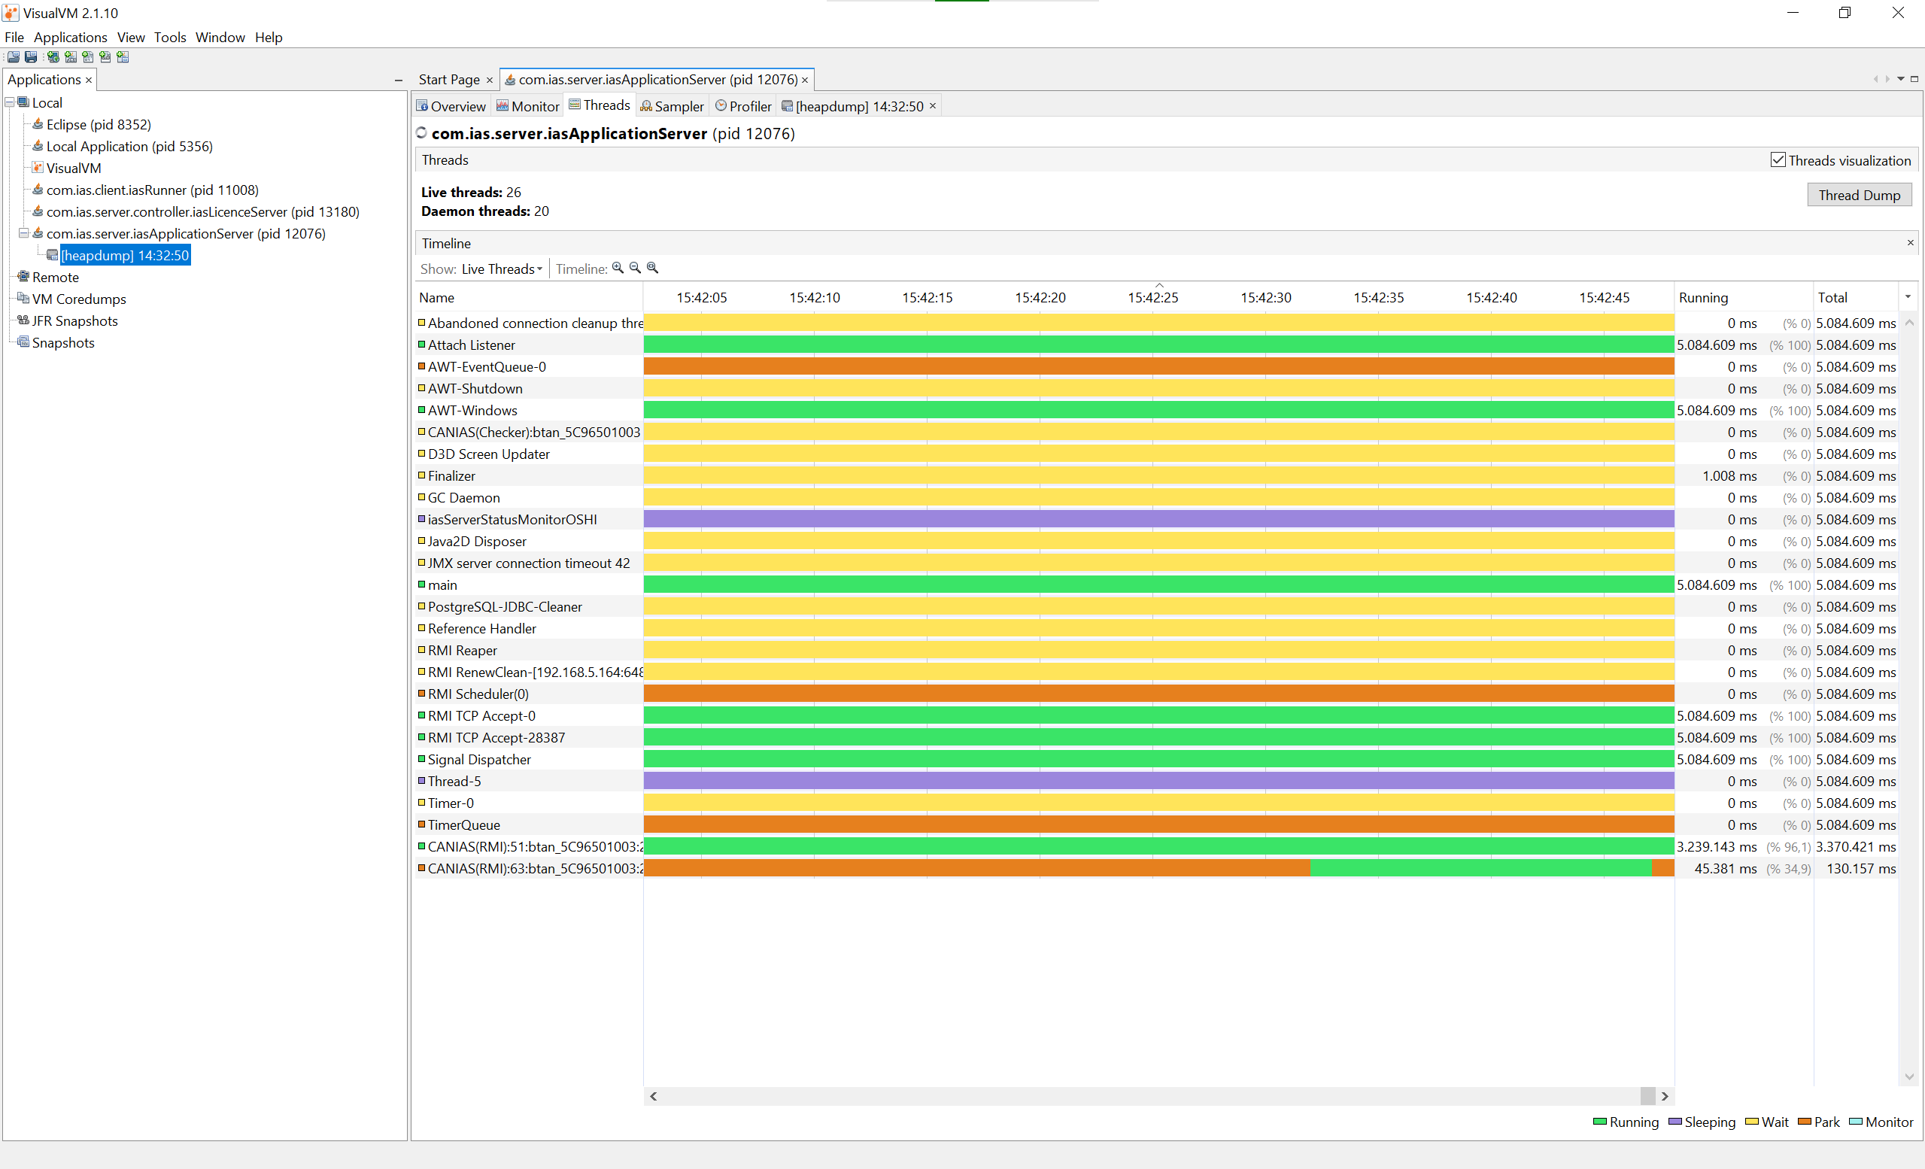
Task: Click the thread table vertical scroll down arrow
Action: pyautogui.click(x=1909, y=1076)
